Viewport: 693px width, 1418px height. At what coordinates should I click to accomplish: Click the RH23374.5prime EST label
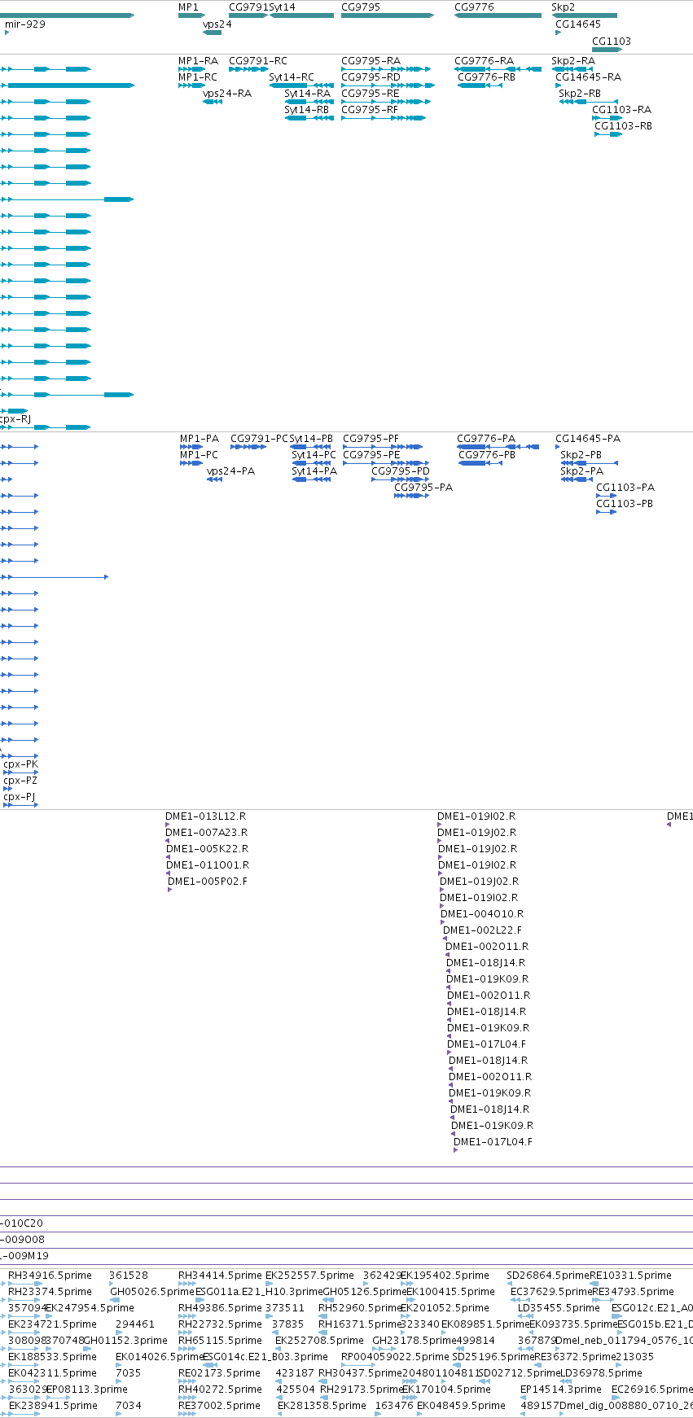pyautogui.click(x=50, y=1292)
